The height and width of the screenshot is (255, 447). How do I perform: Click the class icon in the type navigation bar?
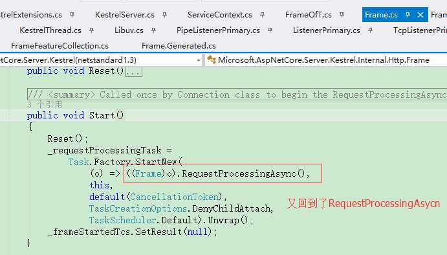pos(212,60)
